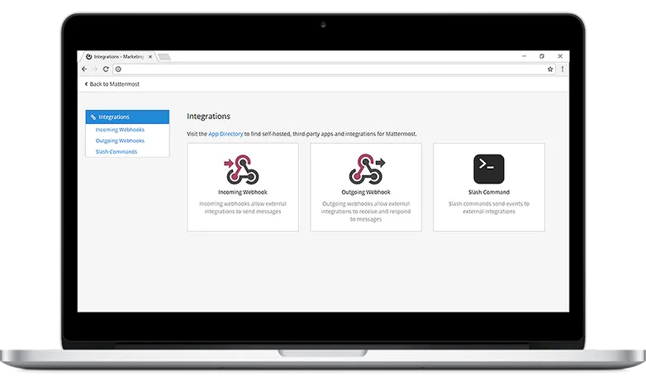646x386 pixels.
Task: Click the Outgoing webhooks description text
Action: pyautogui.click(x=366, y=211)
